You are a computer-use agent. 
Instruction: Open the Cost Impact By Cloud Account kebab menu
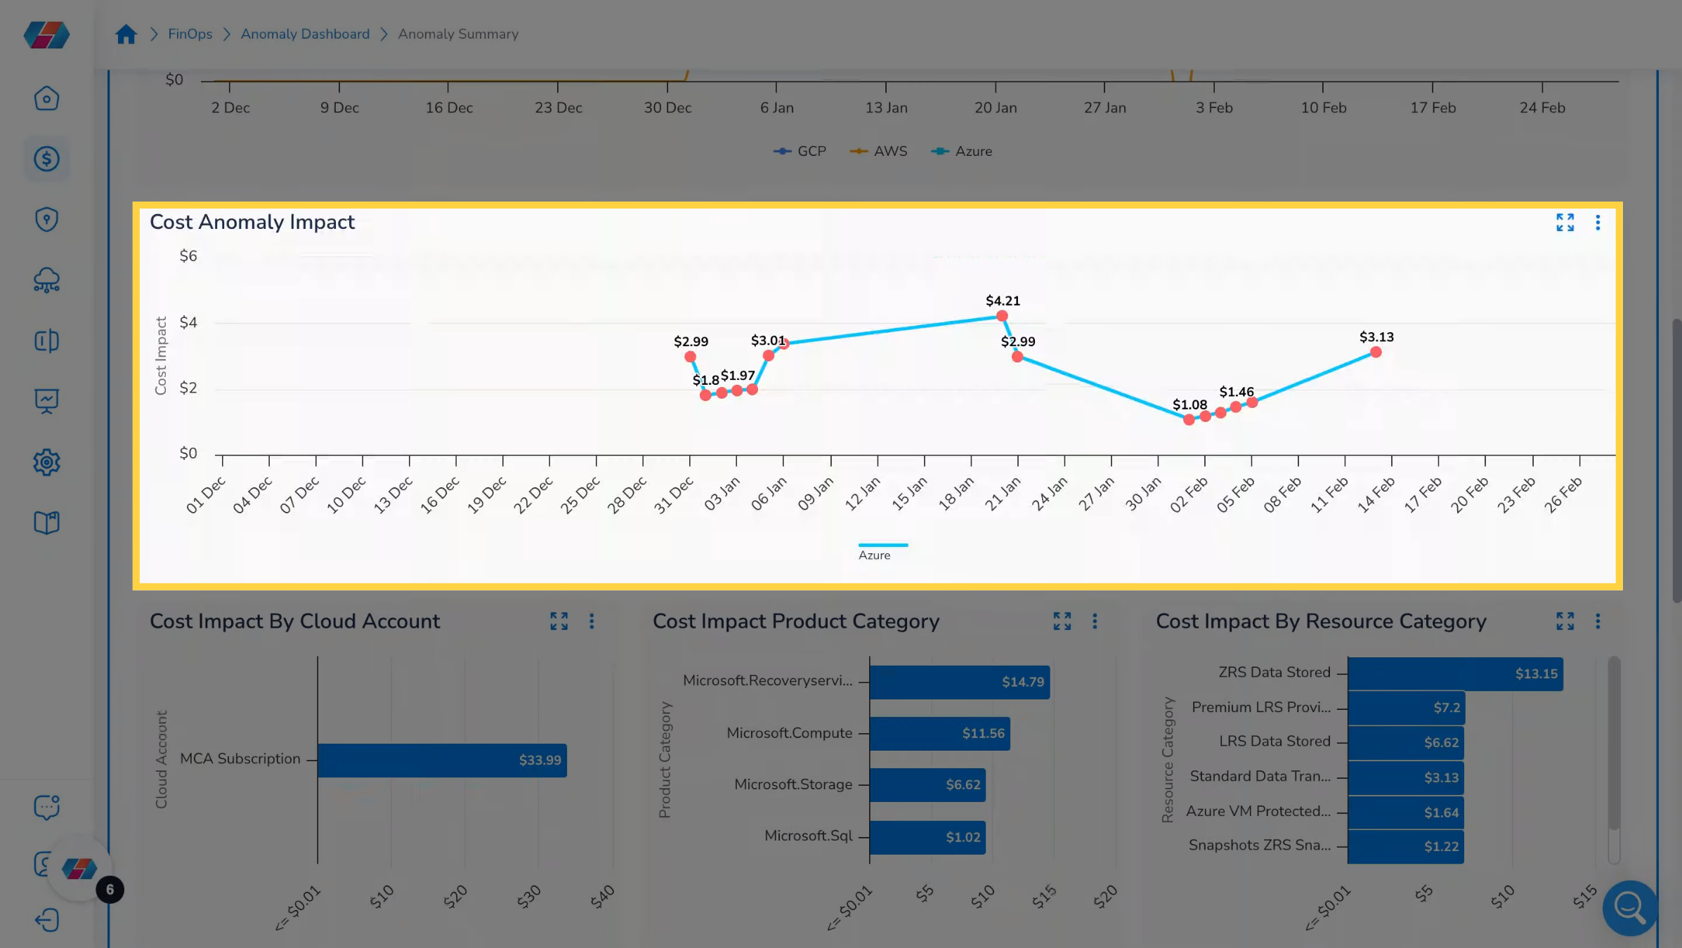pos(591,621)
